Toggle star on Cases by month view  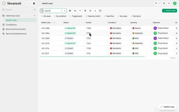click(86, 16)
